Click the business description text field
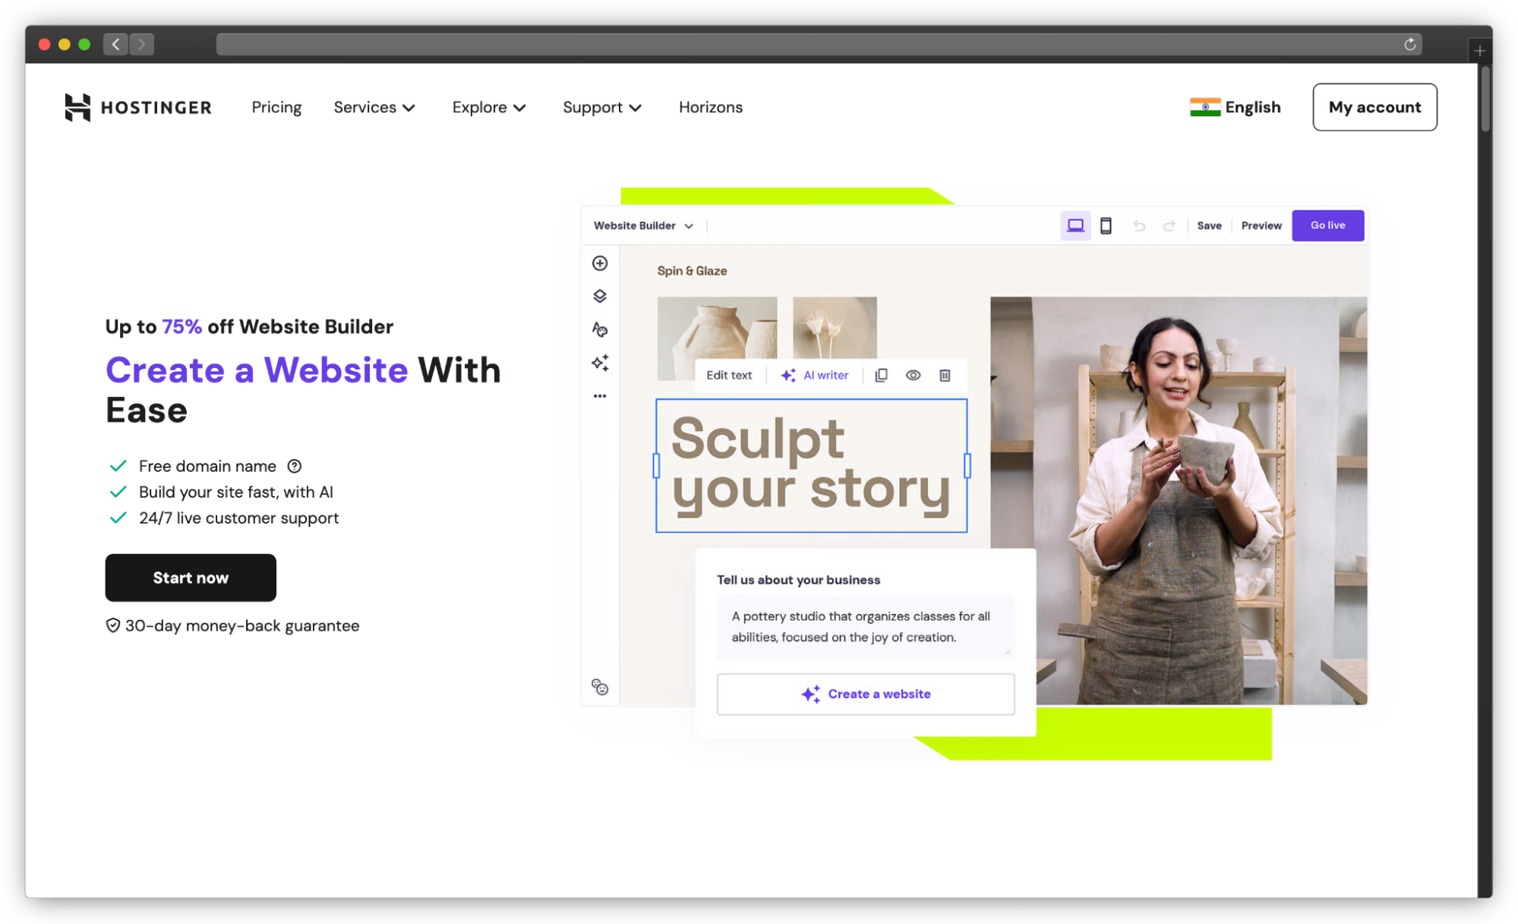This screenshot has height=924, width=1518. coord(865,627)
